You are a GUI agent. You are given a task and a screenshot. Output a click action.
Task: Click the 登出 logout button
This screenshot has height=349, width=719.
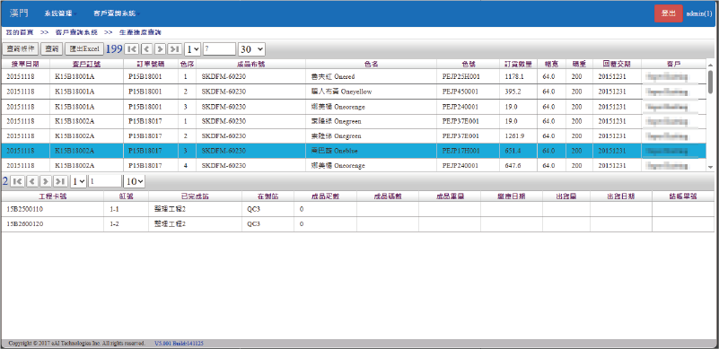(x=668, y=13)
